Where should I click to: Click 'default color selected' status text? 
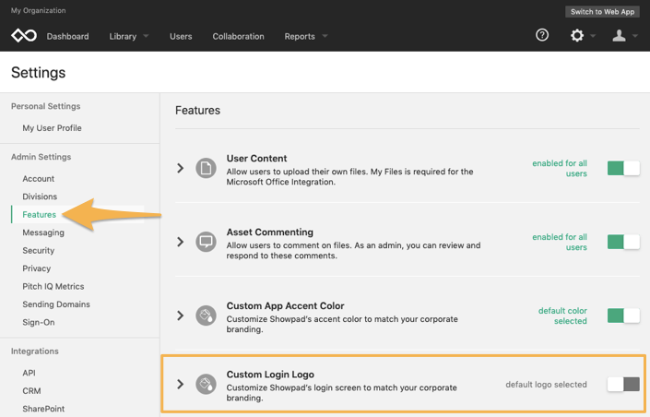[562, 316]
